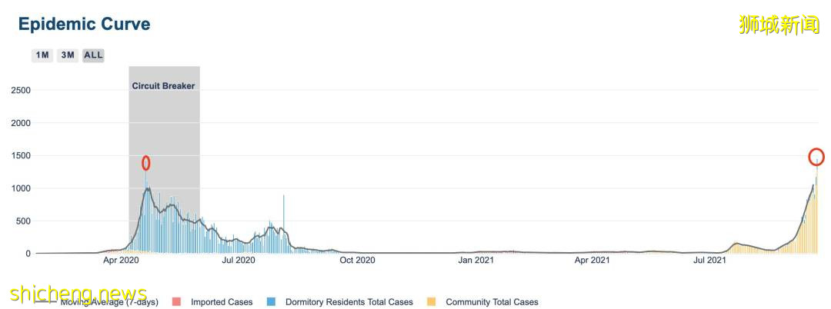Viewport: 831px width, 309px height.
Task: Toggle the Imported Cases legend label
Action: click(x=222, y=302)
